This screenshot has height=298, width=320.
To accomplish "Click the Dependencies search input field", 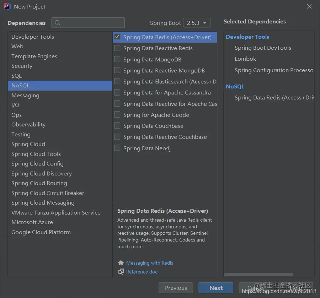I will coord(88,23).
